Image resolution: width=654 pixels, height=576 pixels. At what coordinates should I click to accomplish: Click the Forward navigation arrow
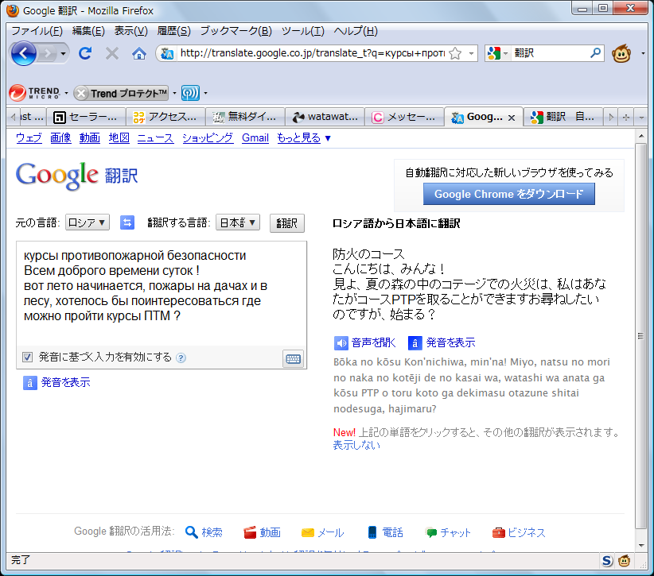pyautogui.click(x=48, y=53)
